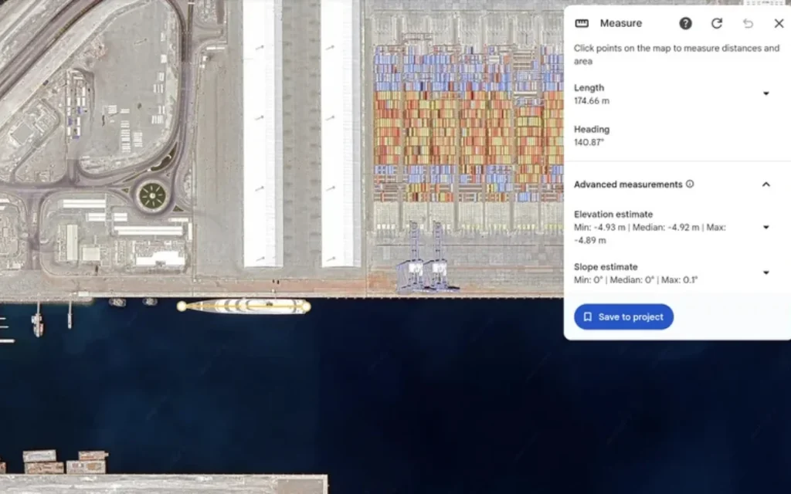Click the right measurement endpoint at ship bow
The image size is (791, 494).
(x=306, y=306)
